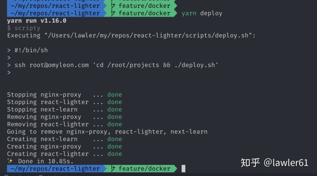Click the 'yarn deploy' command text

click(202, 13)
